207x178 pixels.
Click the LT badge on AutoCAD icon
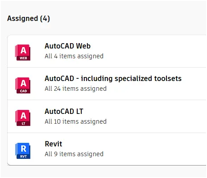pyautogui.click(x=24, y=124)
